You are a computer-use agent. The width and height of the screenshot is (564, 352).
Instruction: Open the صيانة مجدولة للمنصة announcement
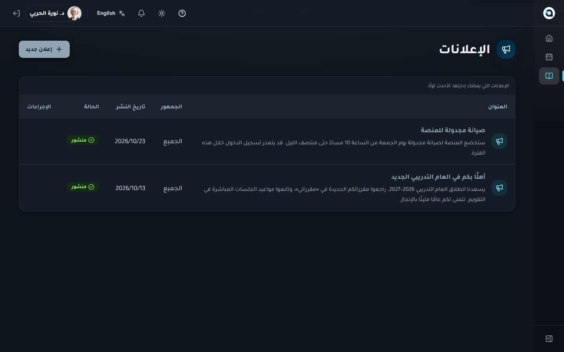[453, 130]
